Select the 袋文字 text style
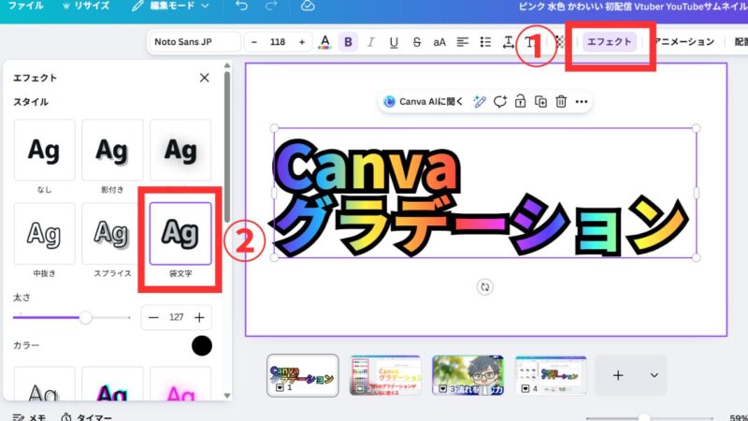 180,233
